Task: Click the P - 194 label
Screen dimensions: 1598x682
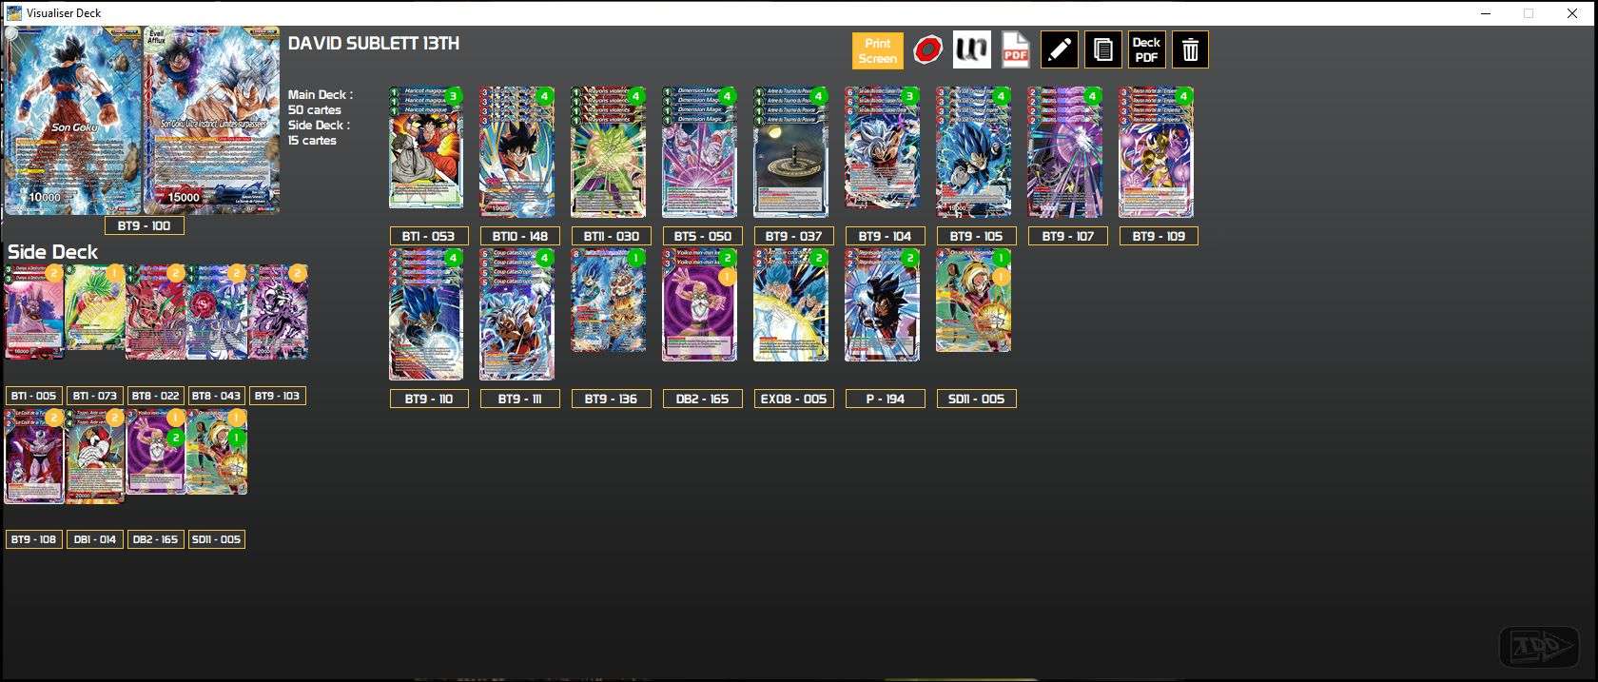Action: [885, 399]
